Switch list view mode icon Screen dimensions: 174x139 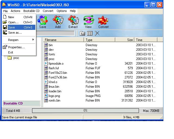pos(90,33)
